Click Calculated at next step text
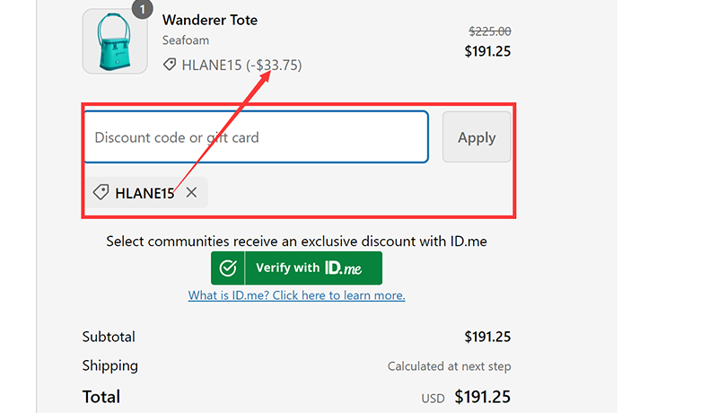This screenshot has height=413, width=718. coord(449,366)
